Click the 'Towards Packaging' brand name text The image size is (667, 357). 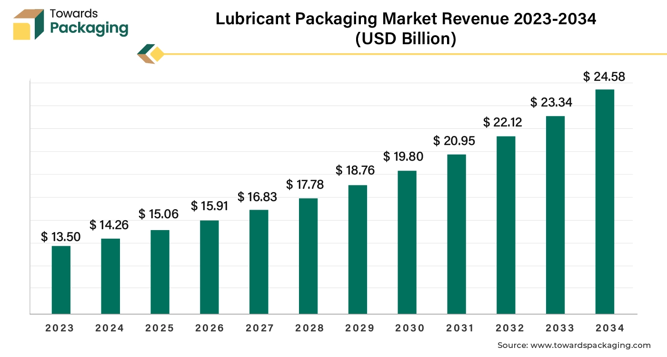pyautogui.click(x=89, y=23)
